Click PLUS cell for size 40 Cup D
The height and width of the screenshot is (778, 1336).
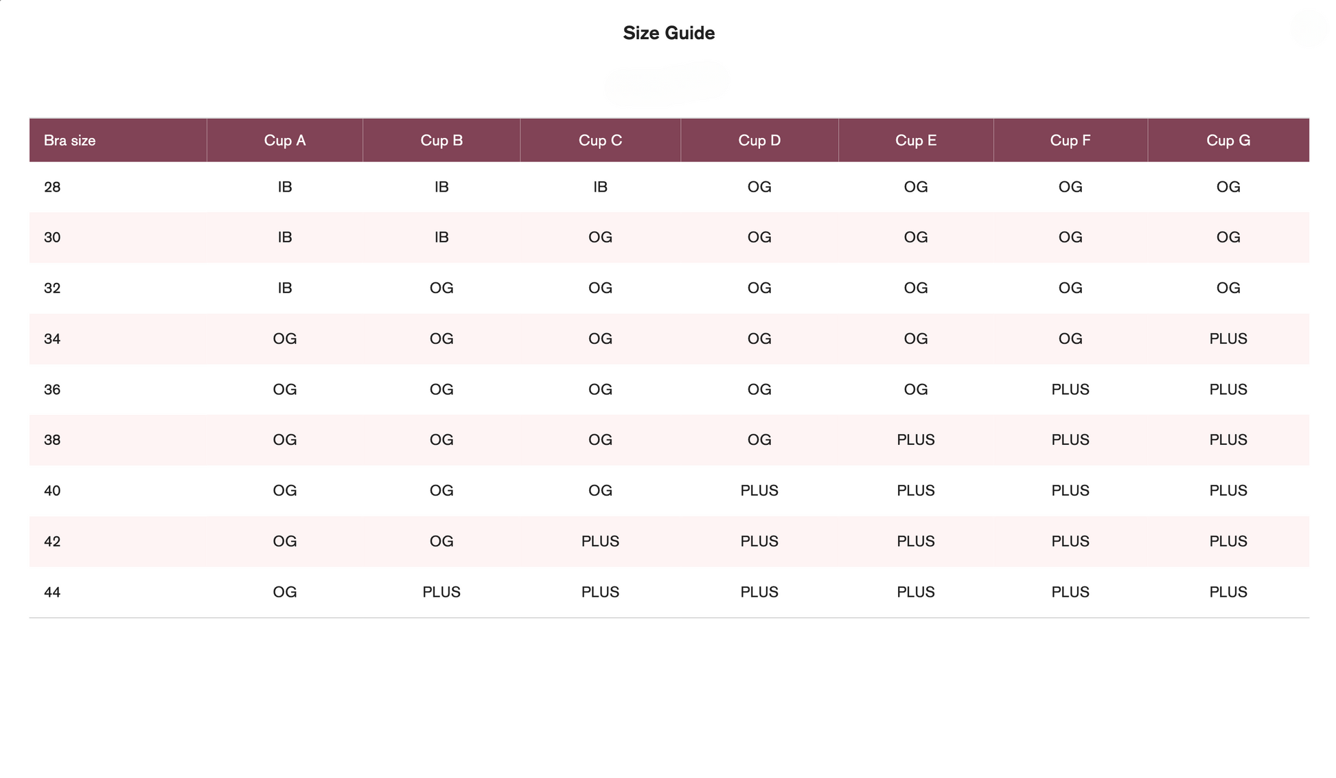tap(759, 490)
